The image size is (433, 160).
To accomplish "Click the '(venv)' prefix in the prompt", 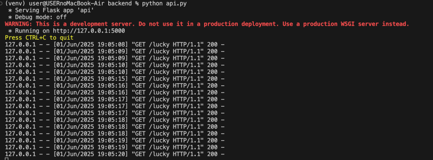I will coord(16,4).
